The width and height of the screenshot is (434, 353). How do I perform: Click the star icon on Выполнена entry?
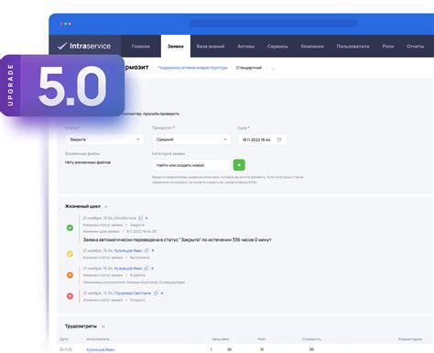(x=153, y=250)
